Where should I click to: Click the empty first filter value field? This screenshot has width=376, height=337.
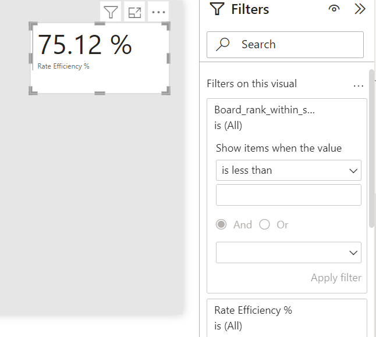click(x=289, y=195)
